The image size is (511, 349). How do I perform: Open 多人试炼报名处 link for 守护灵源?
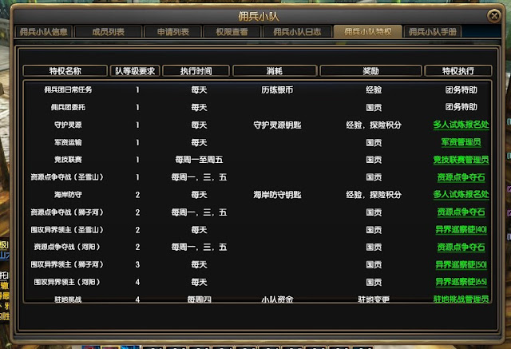pyautogui.click(x=461, y=125)
